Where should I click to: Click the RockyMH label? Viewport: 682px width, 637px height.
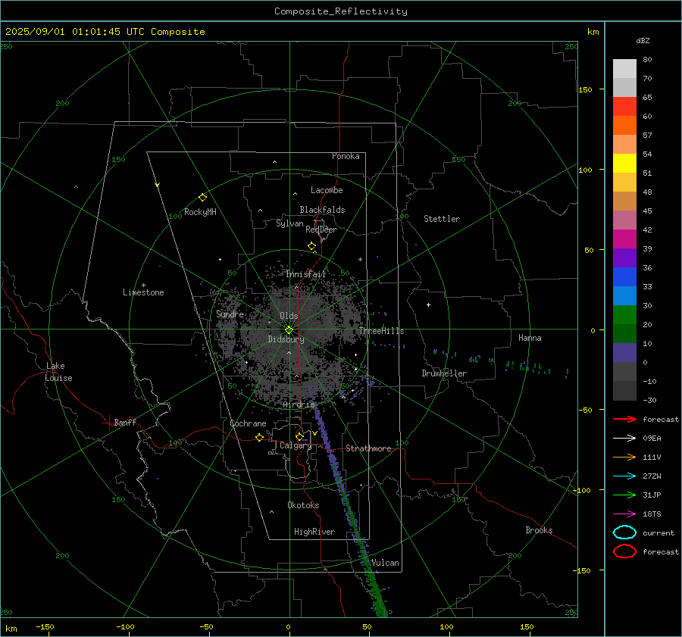point(200,212)
